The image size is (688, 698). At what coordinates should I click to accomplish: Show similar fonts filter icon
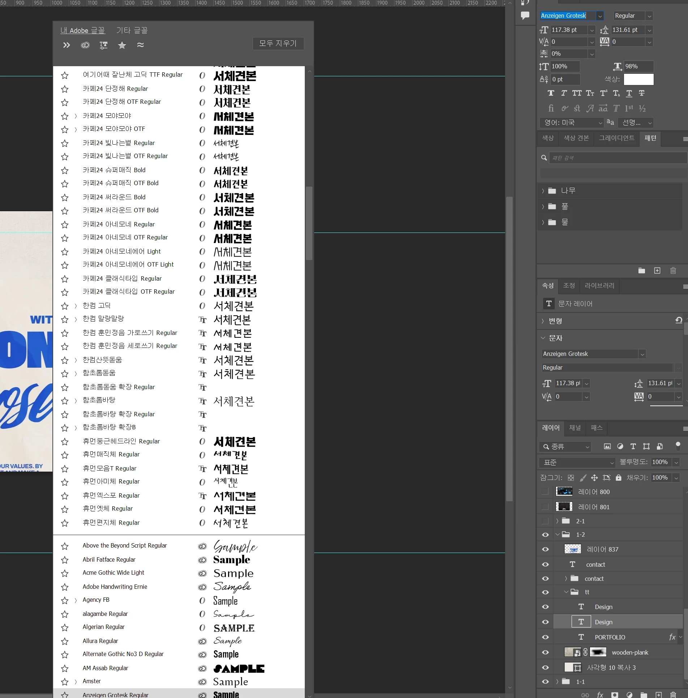(x=140, y=45)
